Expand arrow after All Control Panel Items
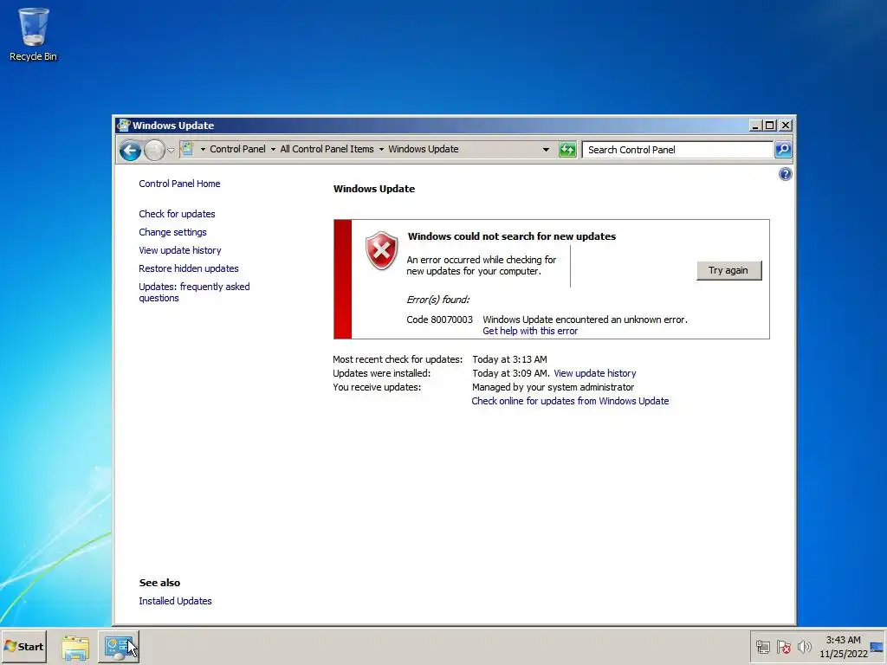This screenshot has height=665, width=887. pyautogui.click(x=381, y=149)
